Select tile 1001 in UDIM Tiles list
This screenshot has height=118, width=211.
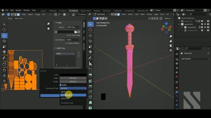click(x=65, y=54)
